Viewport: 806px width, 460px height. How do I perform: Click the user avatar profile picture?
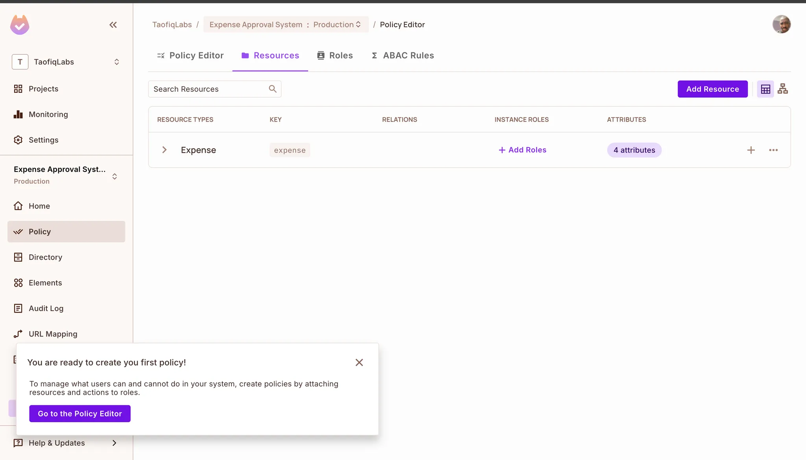click(781, 24)
